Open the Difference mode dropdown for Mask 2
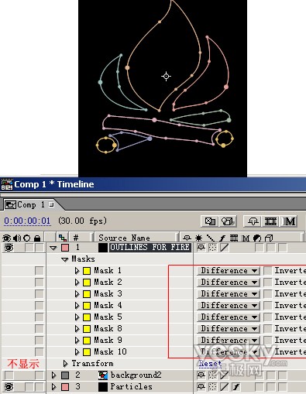 (x=229, y=283)
